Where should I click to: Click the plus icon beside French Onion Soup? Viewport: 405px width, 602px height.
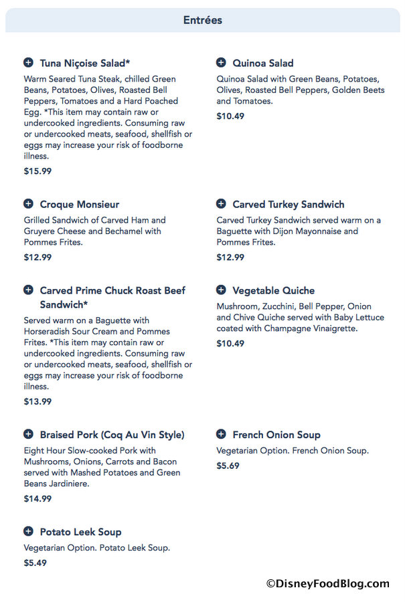coord(221,435)
